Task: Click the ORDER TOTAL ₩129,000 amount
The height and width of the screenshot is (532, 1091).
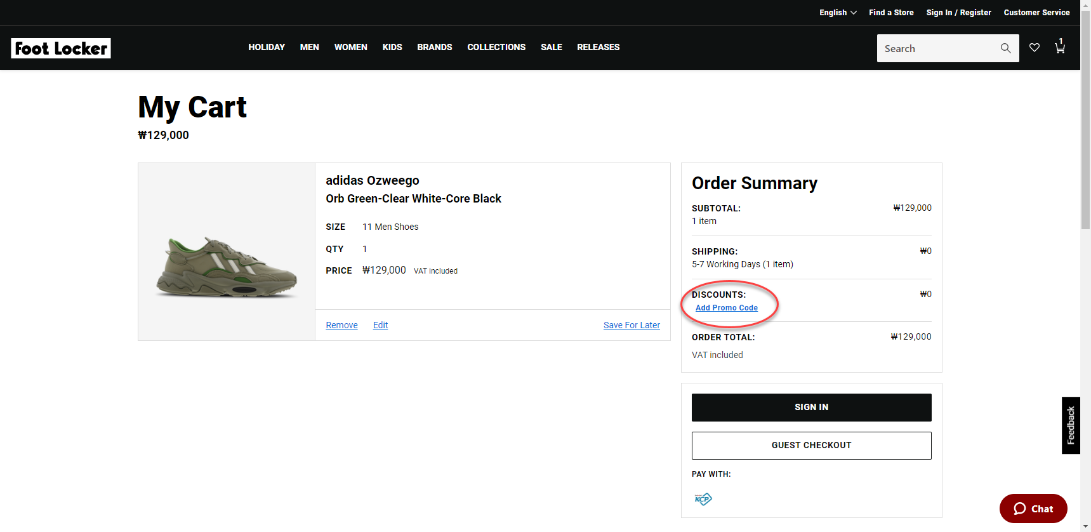Action: coord(911,337)
